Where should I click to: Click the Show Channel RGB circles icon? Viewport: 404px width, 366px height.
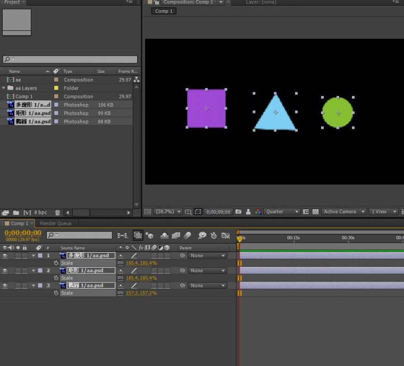pyautogui.click(x=258, y=212)
